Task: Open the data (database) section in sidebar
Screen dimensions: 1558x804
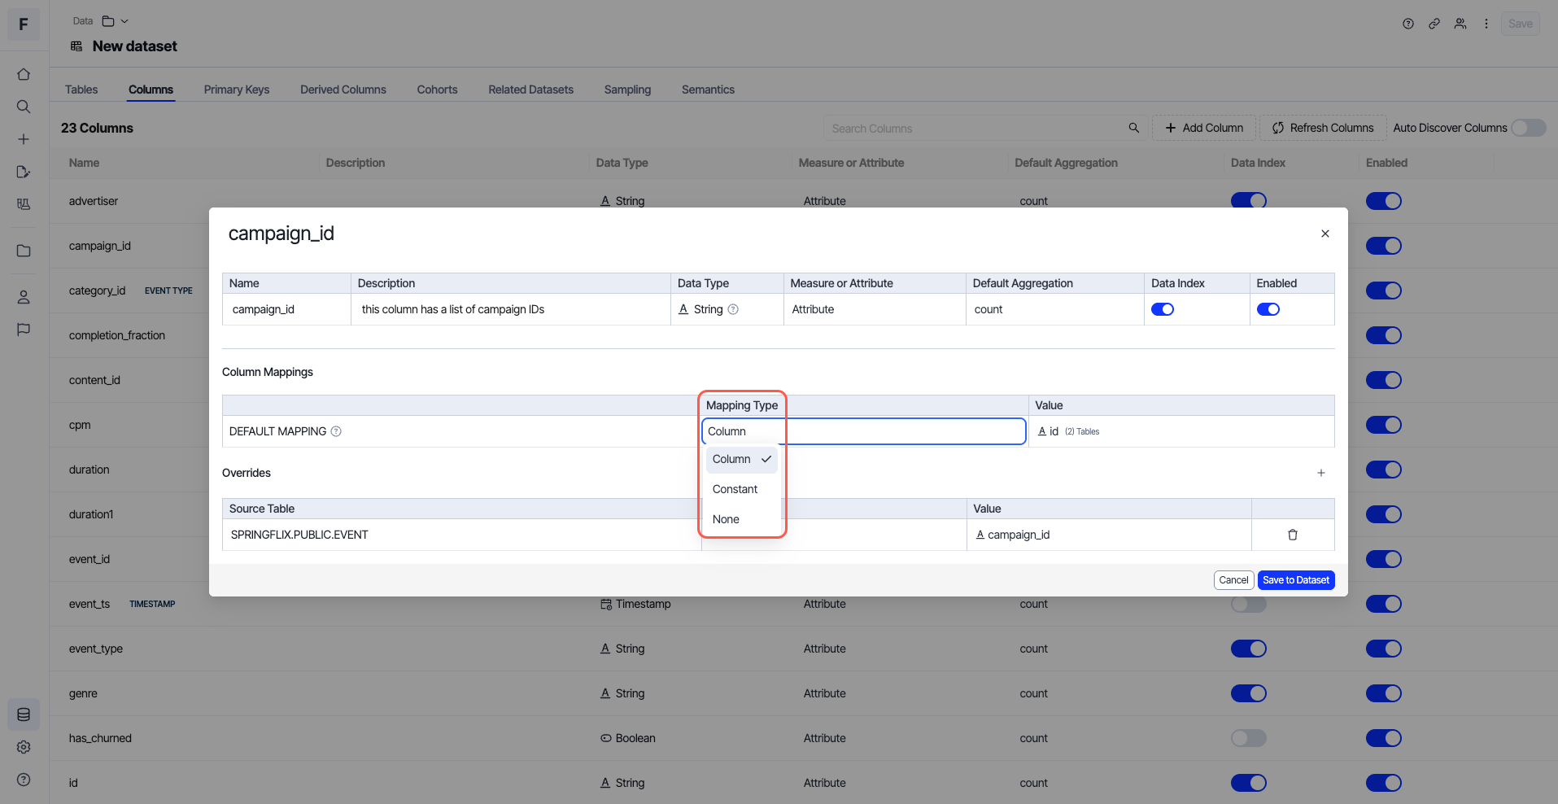Action: point(24,714)
